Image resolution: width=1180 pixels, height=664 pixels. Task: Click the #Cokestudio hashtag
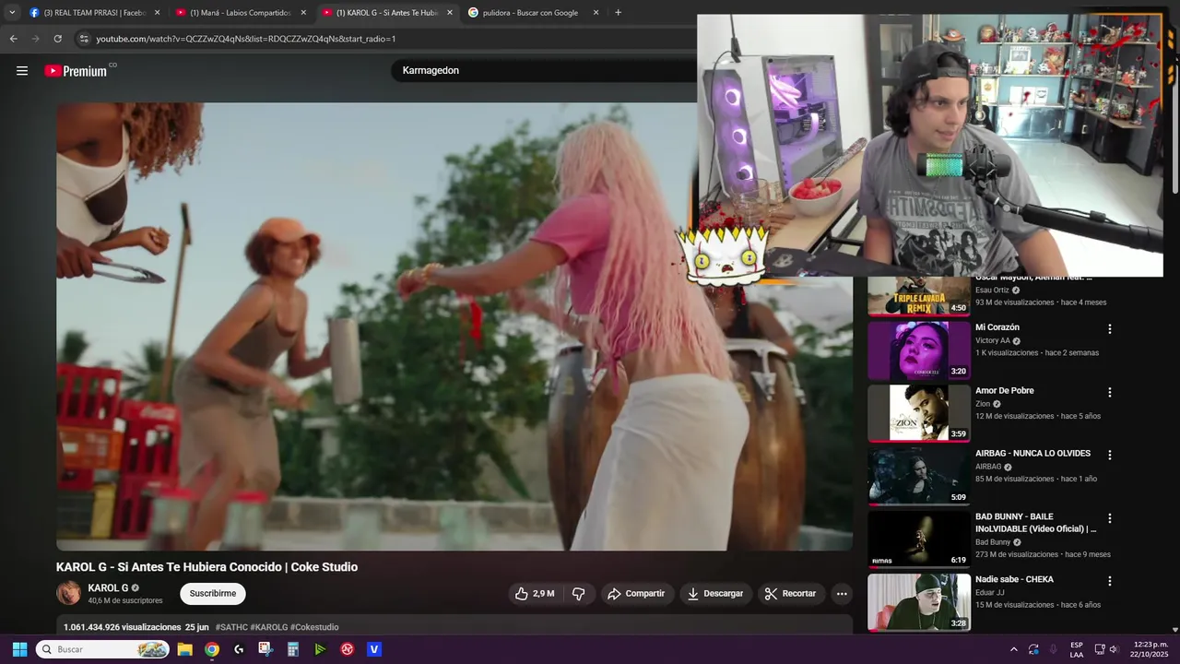pos(314,627)
